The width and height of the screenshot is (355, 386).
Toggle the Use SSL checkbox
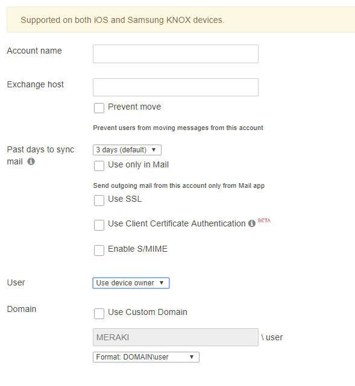pos(99,201)
